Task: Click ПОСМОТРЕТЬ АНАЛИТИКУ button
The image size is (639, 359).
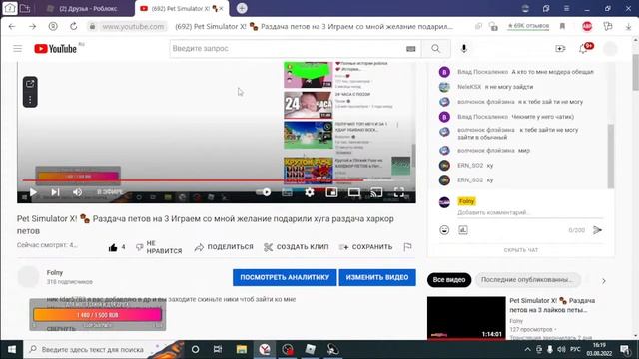Action: point(285,277)
